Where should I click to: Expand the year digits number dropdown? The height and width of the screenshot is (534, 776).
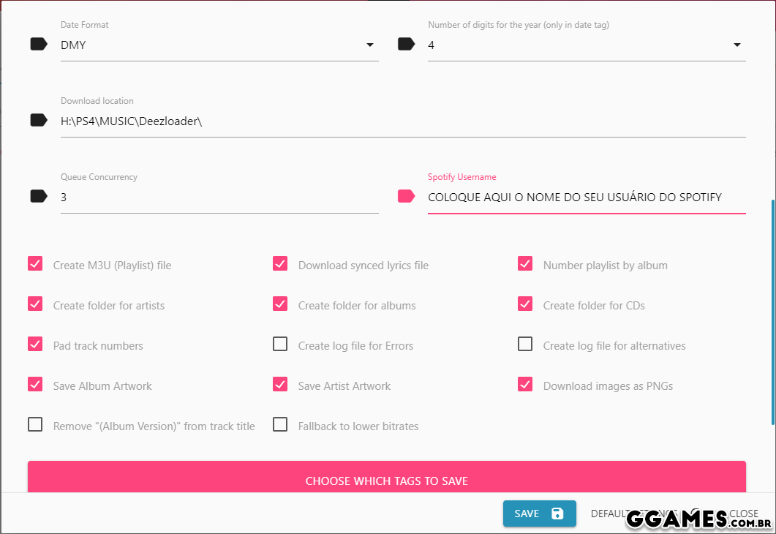587,45
